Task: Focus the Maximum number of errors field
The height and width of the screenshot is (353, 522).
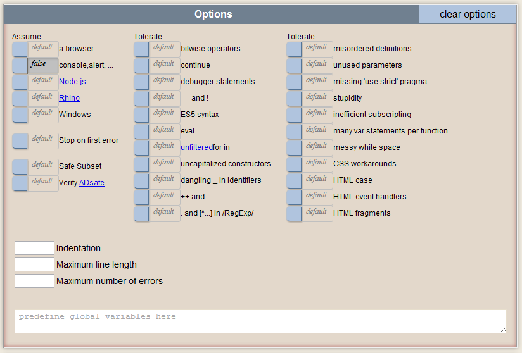Action: [x=34, y=281]
